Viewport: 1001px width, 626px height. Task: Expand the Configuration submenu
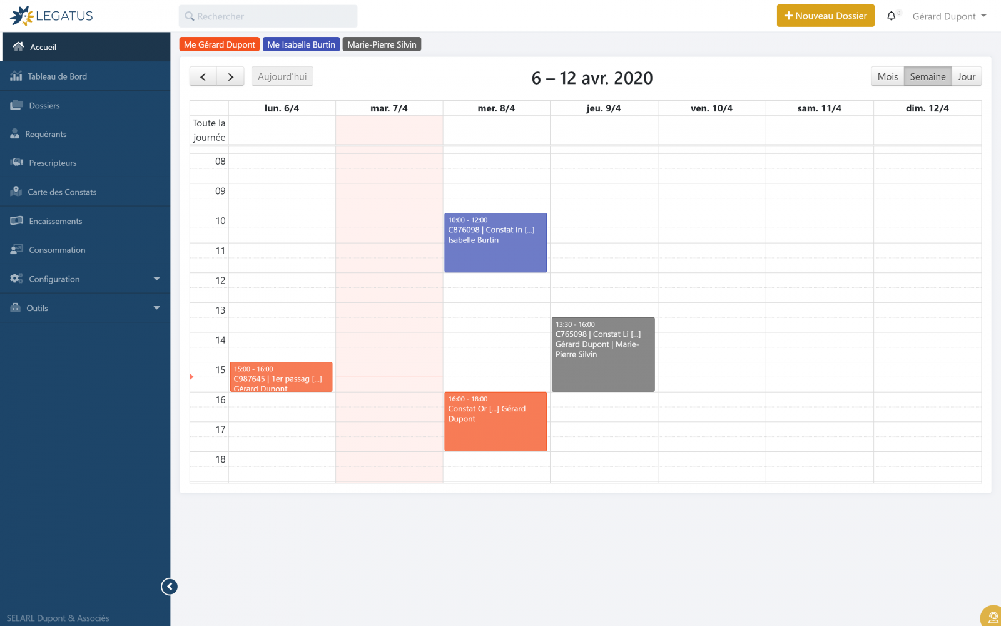pyautogui.click(x=156, y=279)
